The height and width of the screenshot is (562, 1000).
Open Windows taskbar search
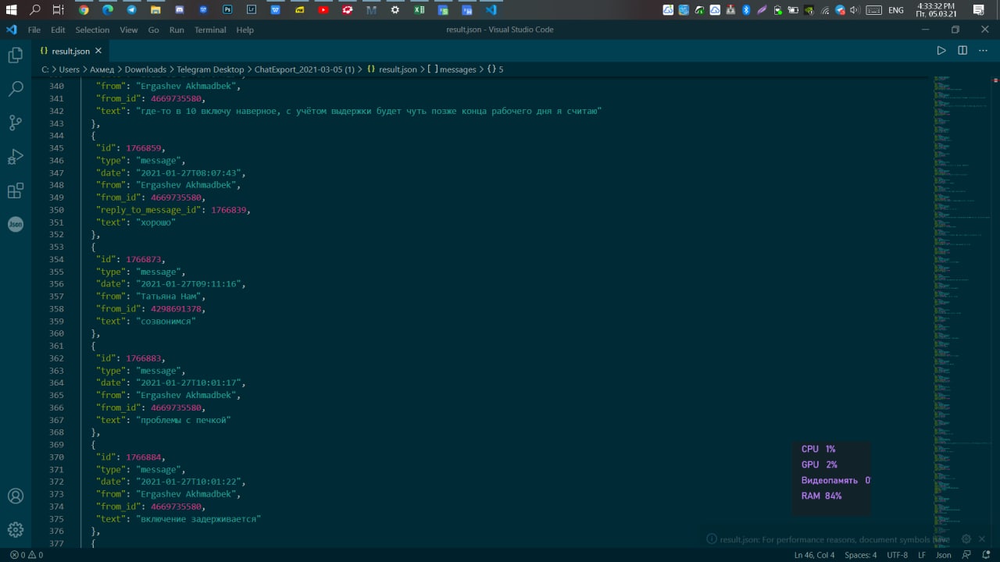(35, 10)
